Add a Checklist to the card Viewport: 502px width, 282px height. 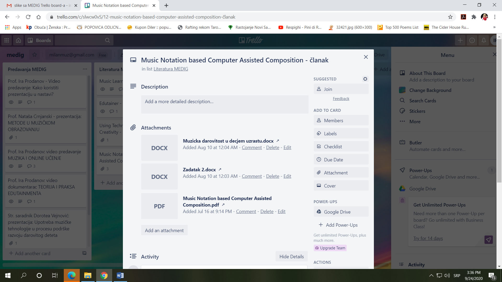pyautogui.click(x=341, y=146)
